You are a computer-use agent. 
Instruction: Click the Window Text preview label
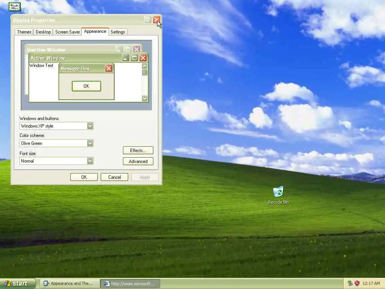pyautogui.click(x=41, y=65)
